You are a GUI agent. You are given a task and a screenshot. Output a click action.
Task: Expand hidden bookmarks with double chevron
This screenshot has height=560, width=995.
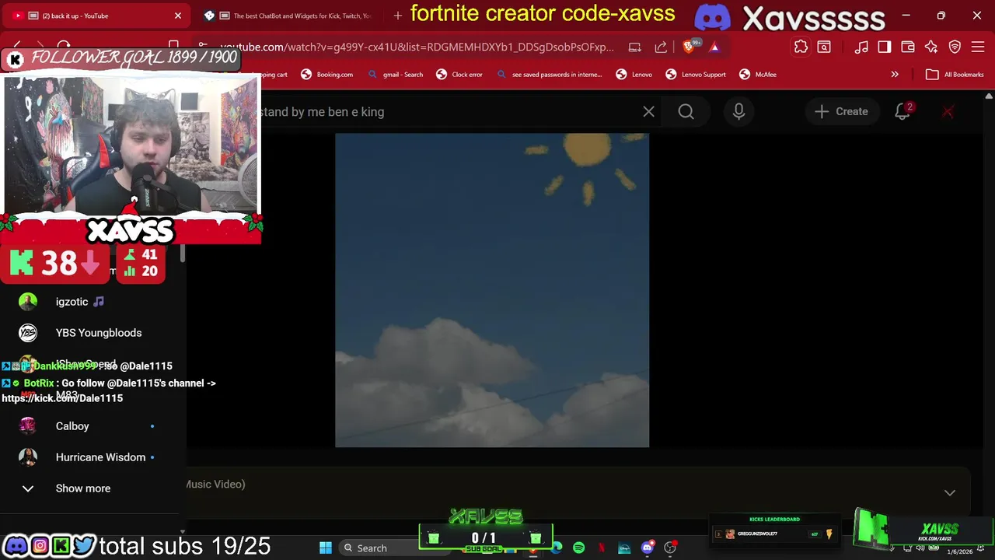[895, 75]
